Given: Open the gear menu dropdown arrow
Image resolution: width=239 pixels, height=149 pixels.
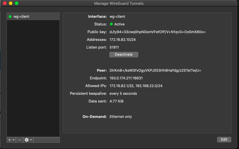Looking at the screenshot, I should [x=31, y=140].
